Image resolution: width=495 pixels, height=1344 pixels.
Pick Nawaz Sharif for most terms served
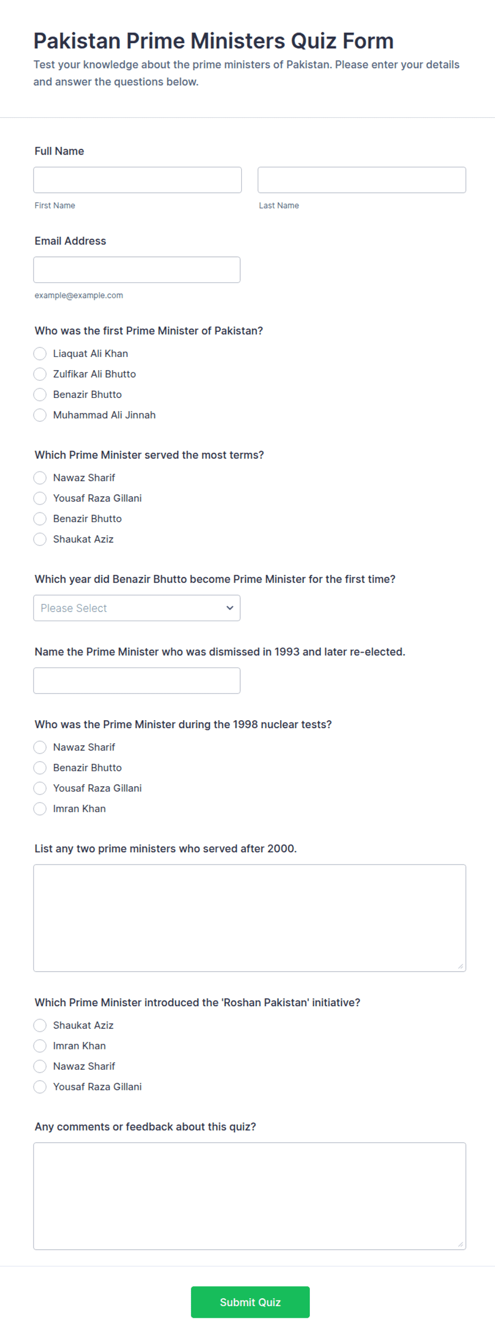point(40,478)
